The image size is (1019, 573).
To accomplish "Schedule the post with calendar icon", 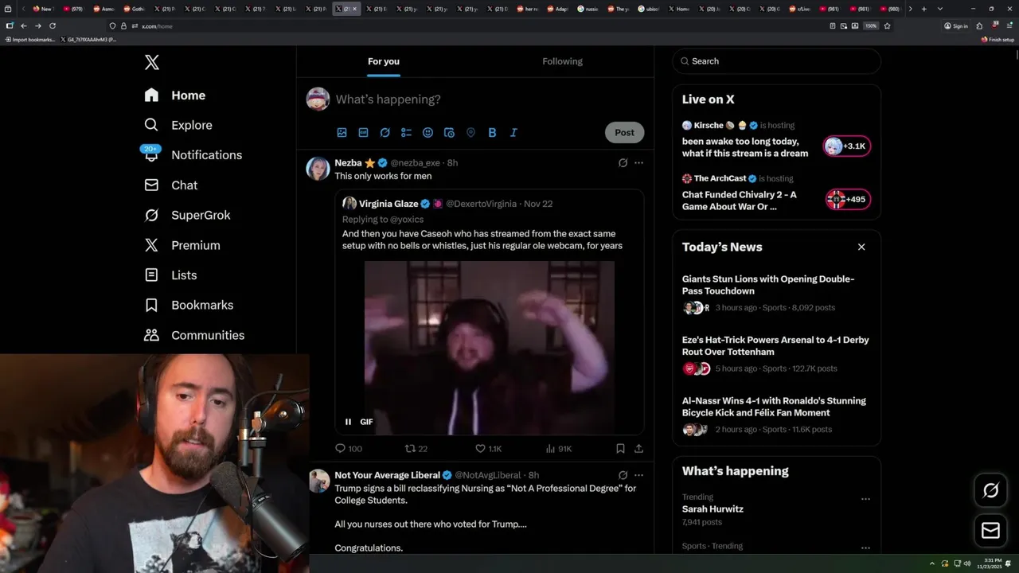I will coord(449,133).
